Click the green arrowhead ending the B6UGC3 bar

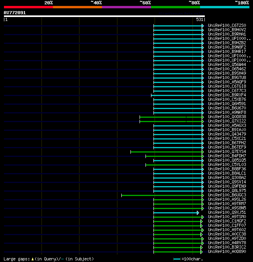[x=203, y=195]
